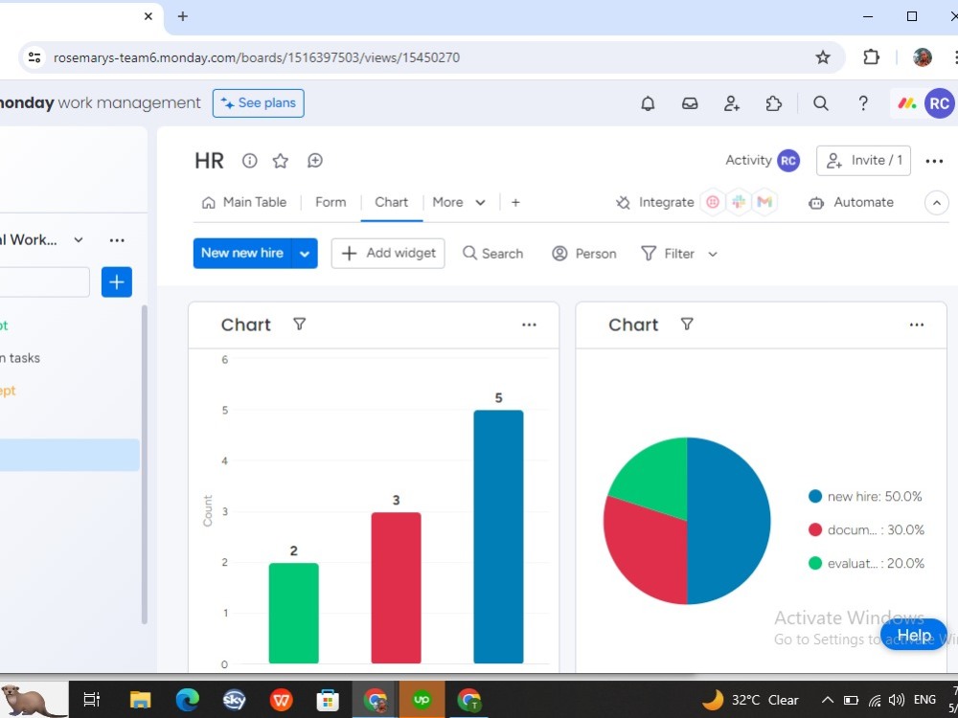958x718 pixels.
Task: Open the pie chart widget three-dot menu
Action: 917,325
